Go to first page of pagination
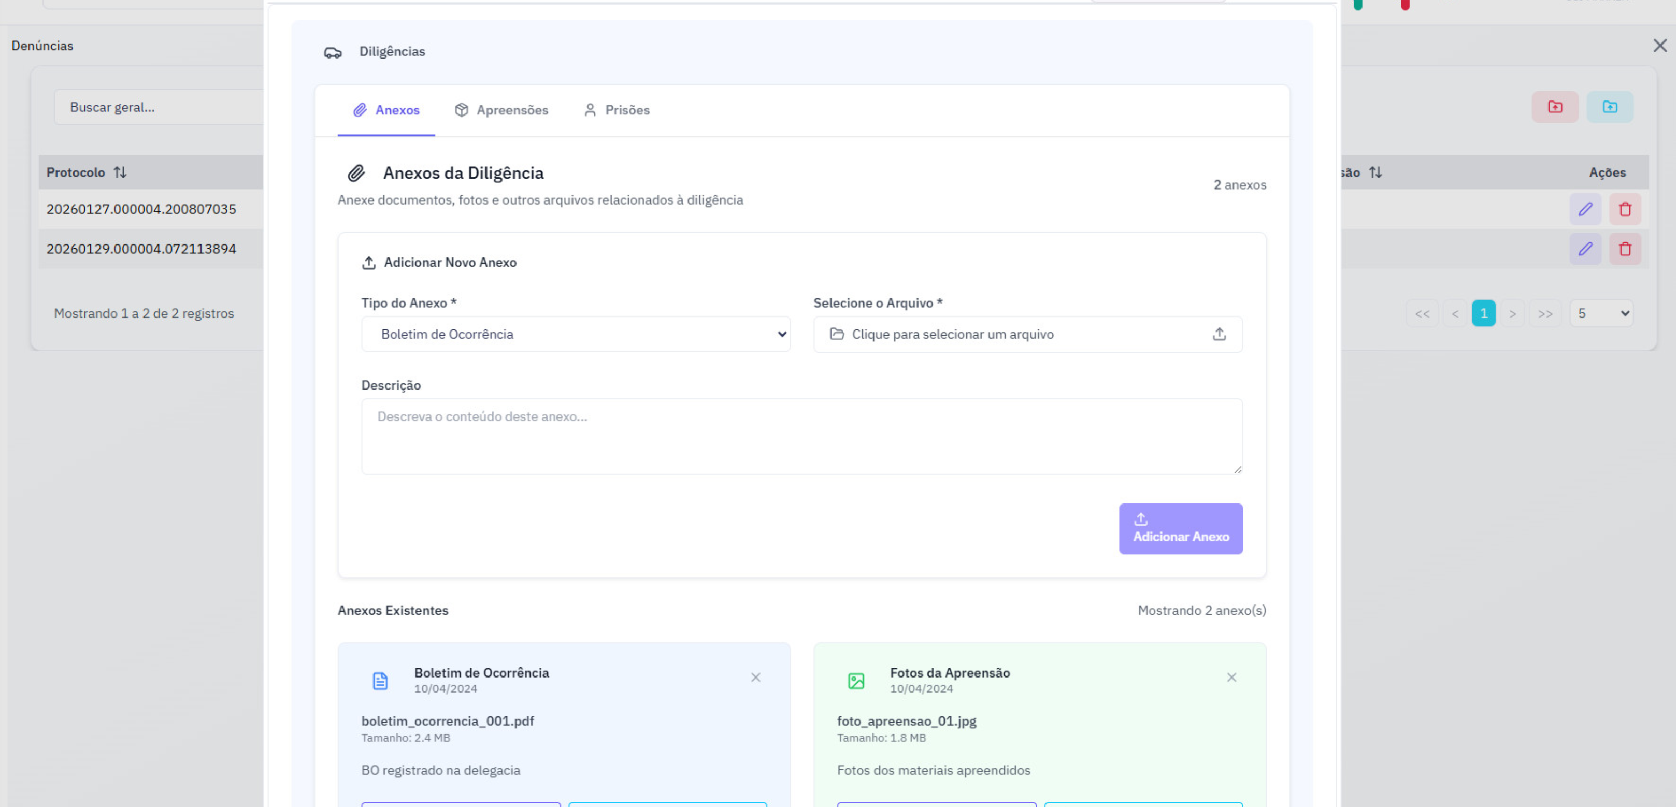This screenshot has height=807, width=1677. click(x=1422, y=314)
